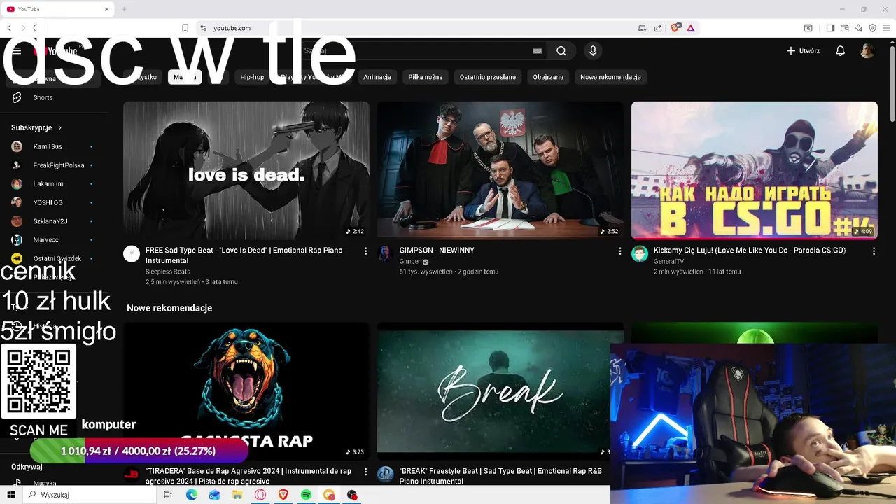Open YouTube guide hamburger menu
Screen dimensions: 896x504
tap(17, 50)
